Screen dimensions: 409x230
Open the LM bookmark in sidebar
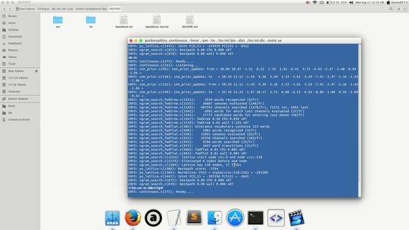[x=20, y=113]
